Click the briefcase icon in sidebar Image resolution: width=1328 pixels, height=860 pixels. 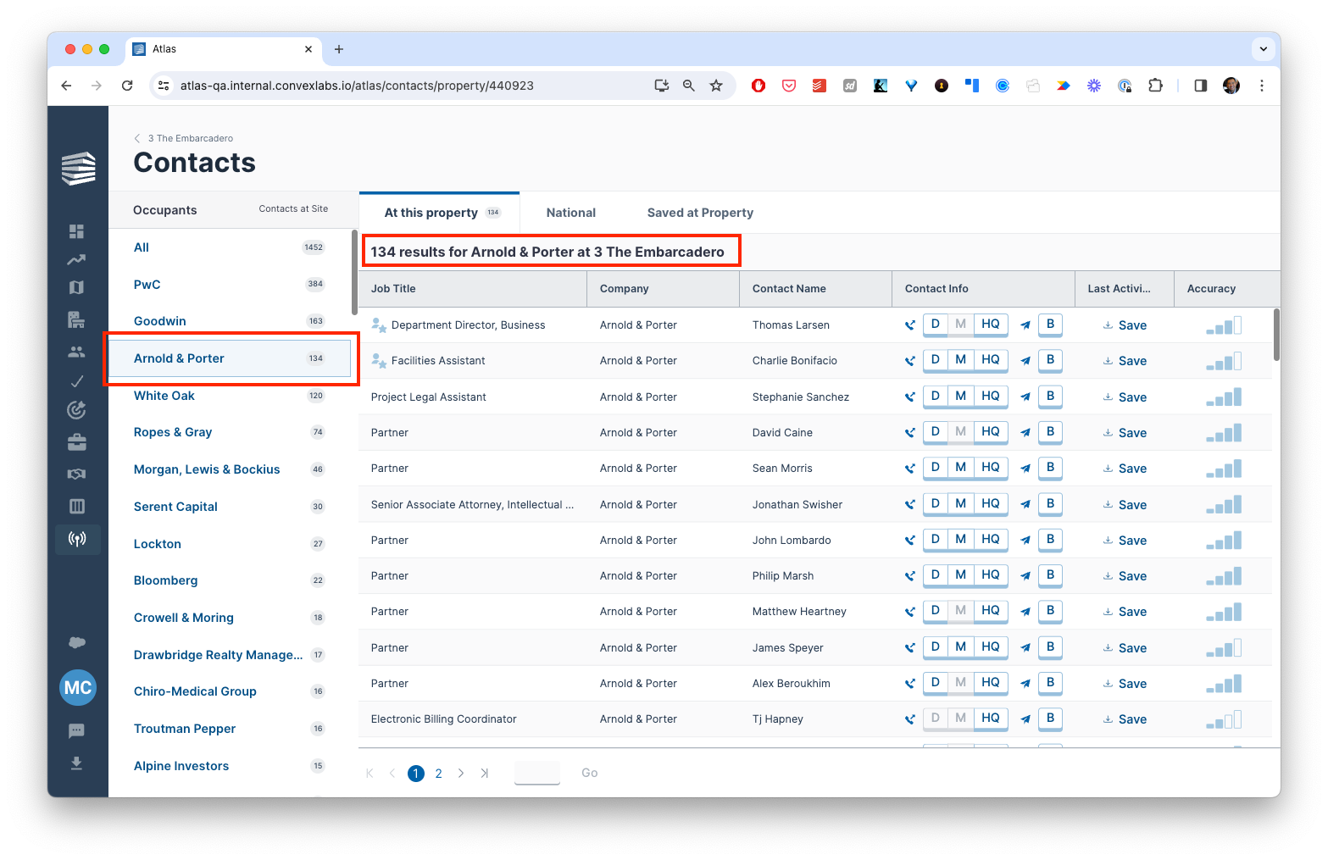(x=76, y=442)
